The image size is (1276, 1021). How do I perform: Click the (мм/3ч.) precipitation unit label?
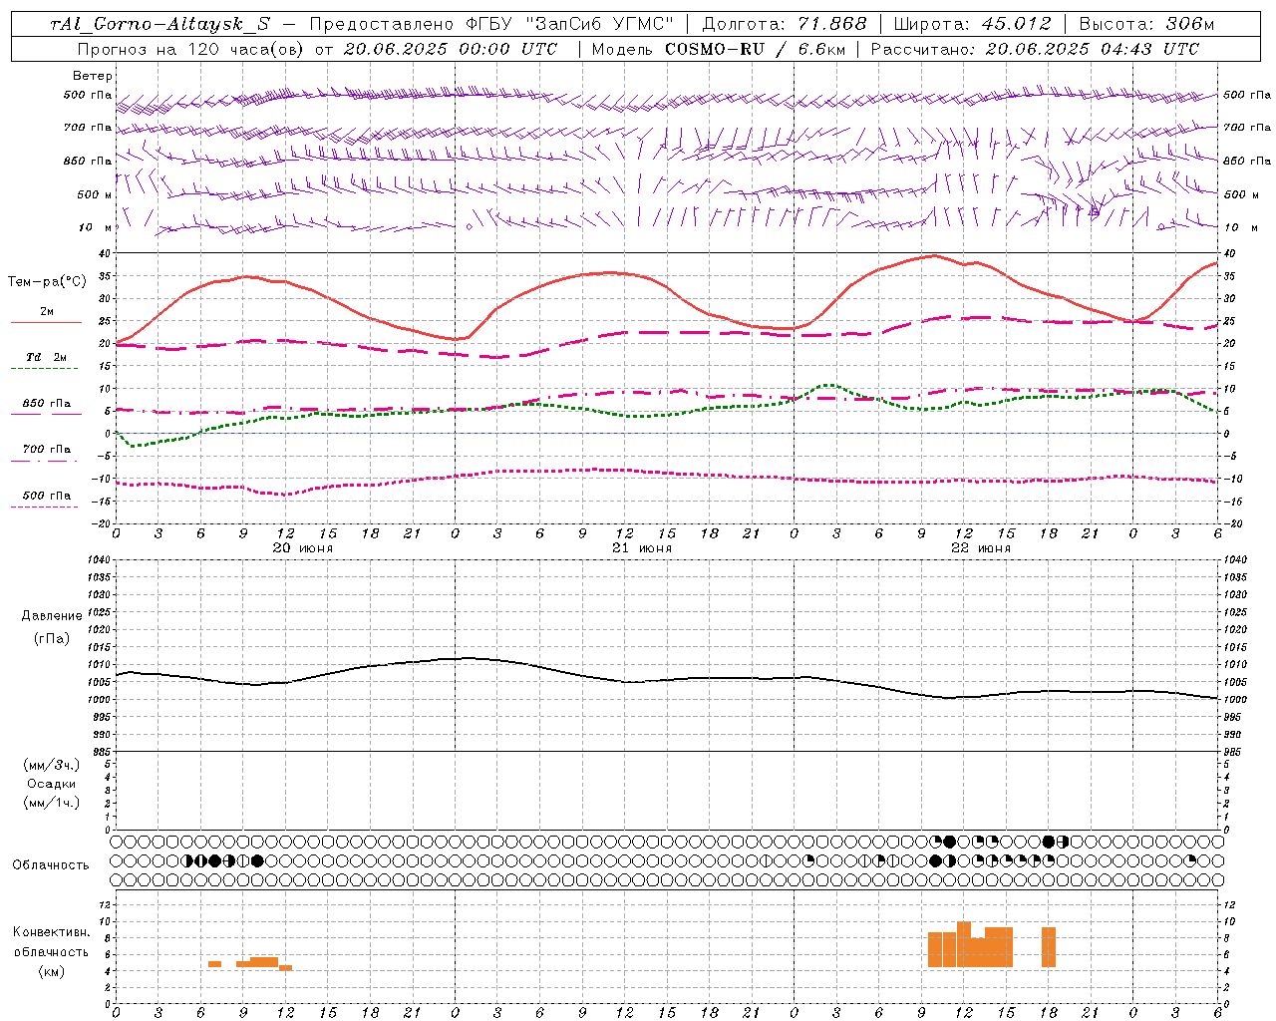click(52, 765)
